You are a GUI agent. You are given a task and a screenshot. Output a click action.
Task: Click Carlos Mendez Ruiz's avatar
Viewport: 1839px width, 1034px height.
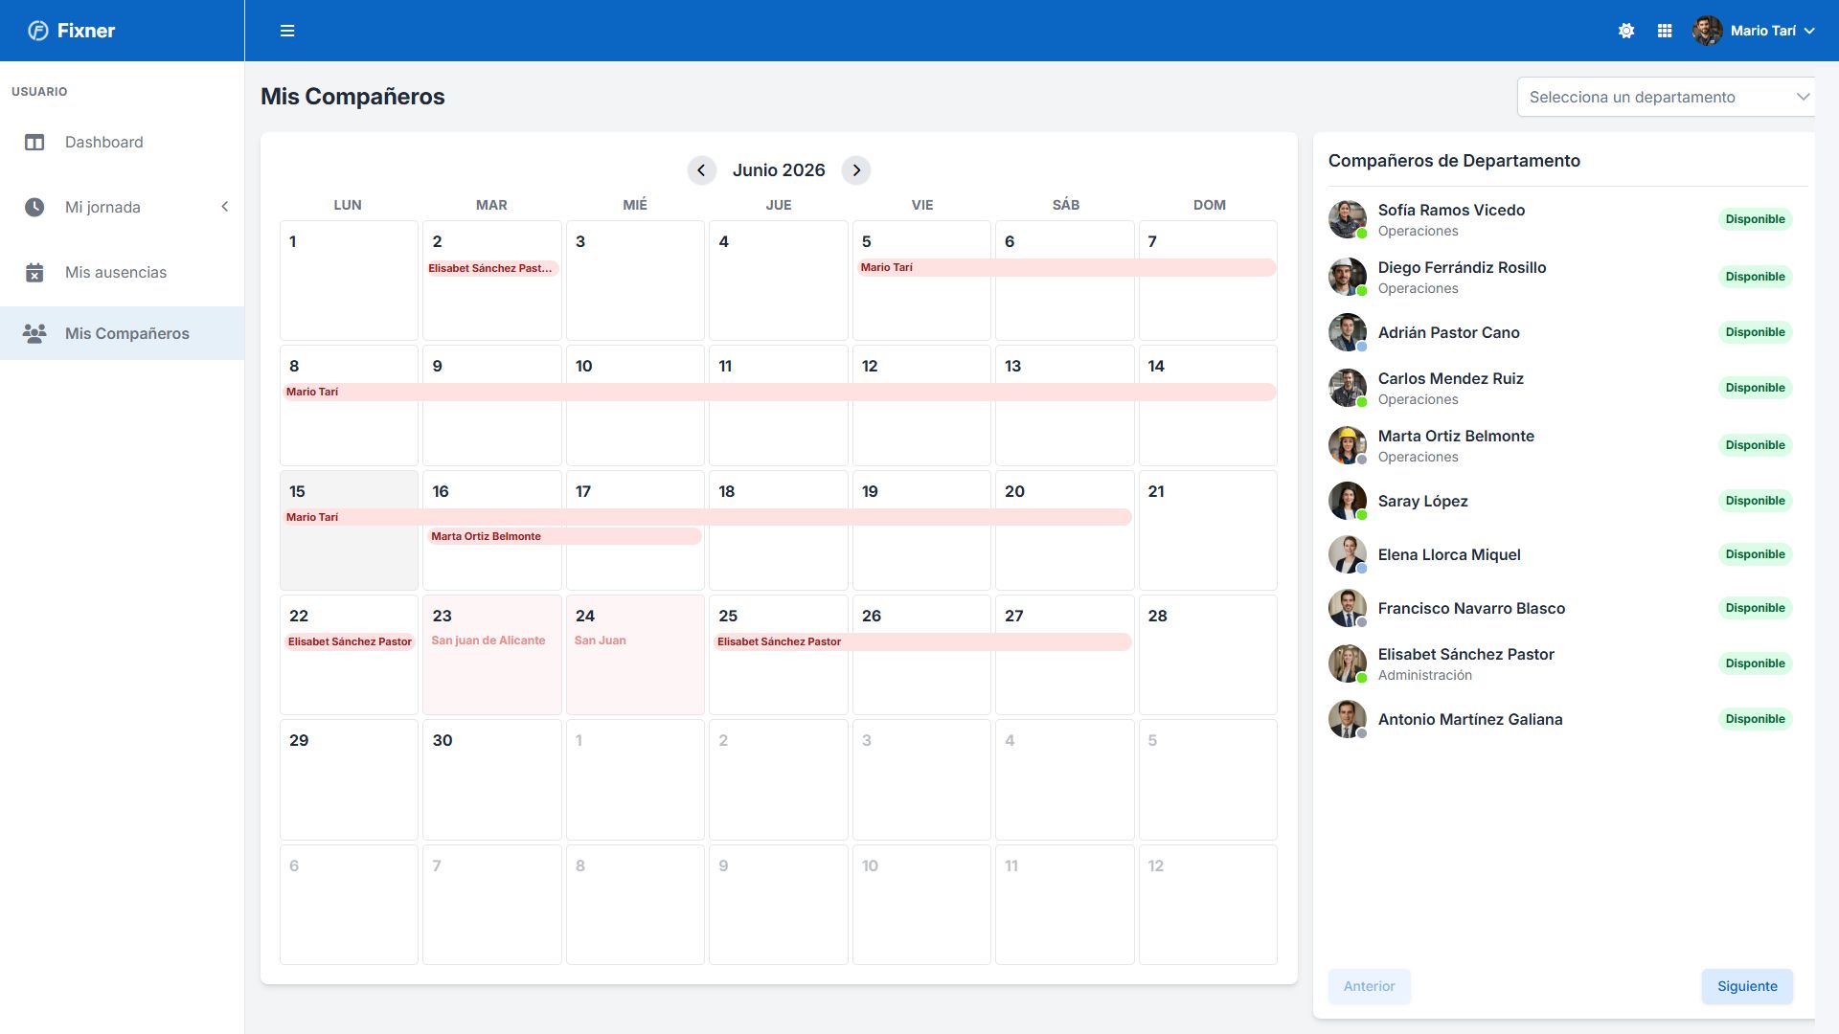click(x=1348, y=388)
